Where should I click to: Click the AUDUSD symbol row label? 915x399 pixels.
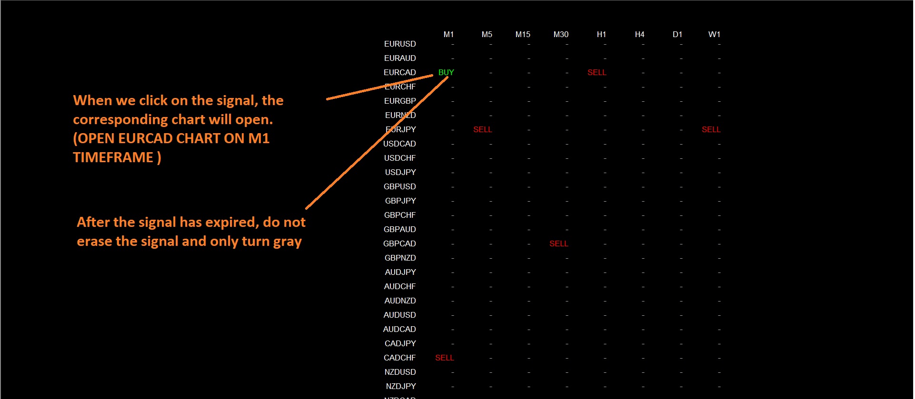pyautogui.click(x=399, y=315)
